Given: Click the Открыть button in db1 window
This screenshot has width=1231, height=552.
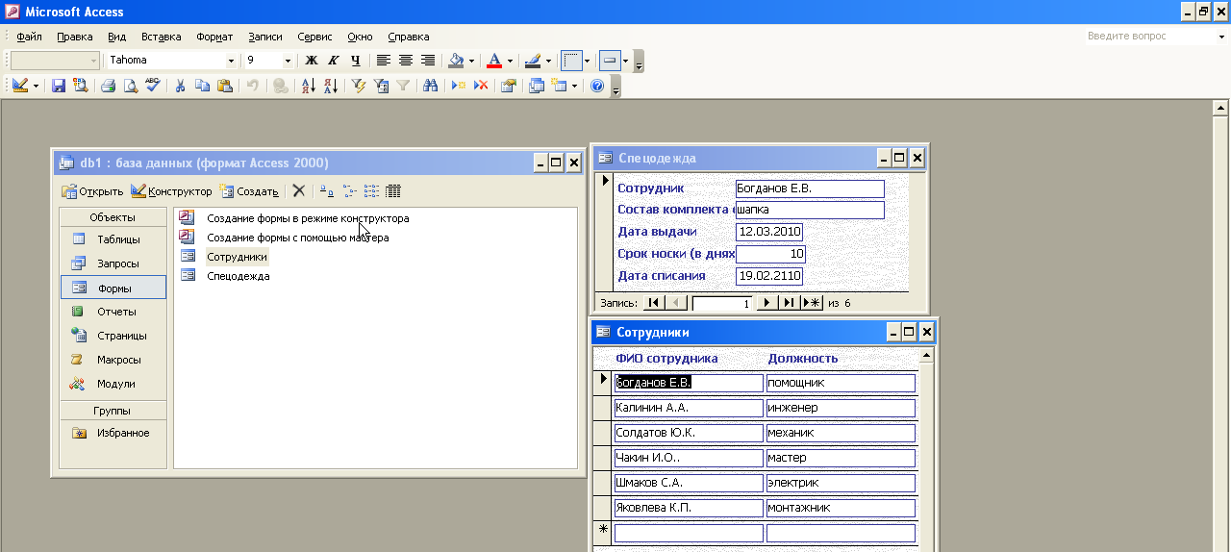Looking at the screenshot, I should pyautogui.click(x=93, y=191).
